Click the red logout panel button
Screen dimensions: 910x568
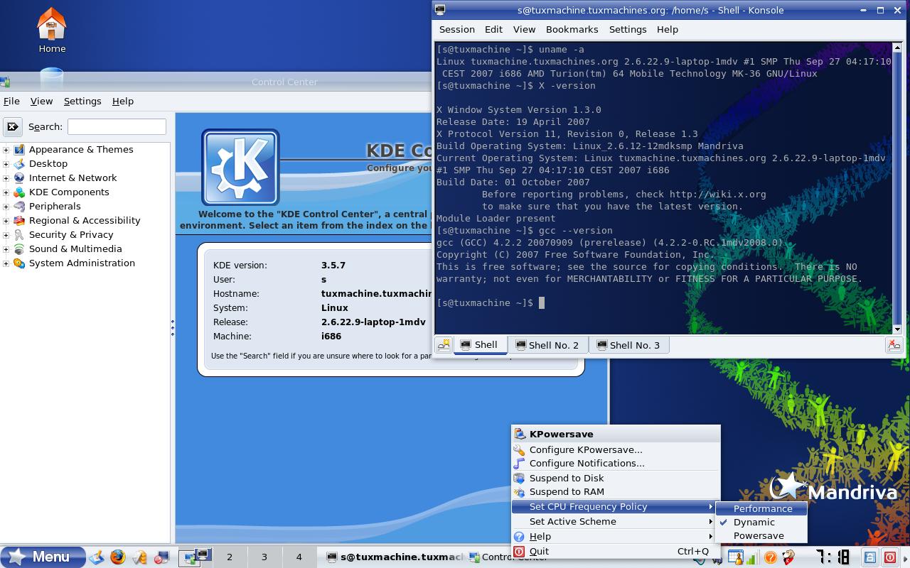889,557
